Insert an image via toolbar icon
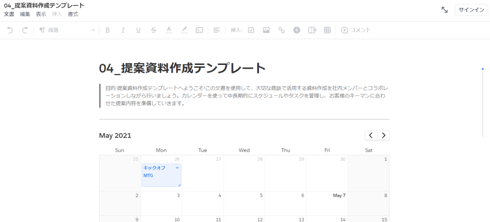This screenshot has height=222, width=490. [266, 30]
